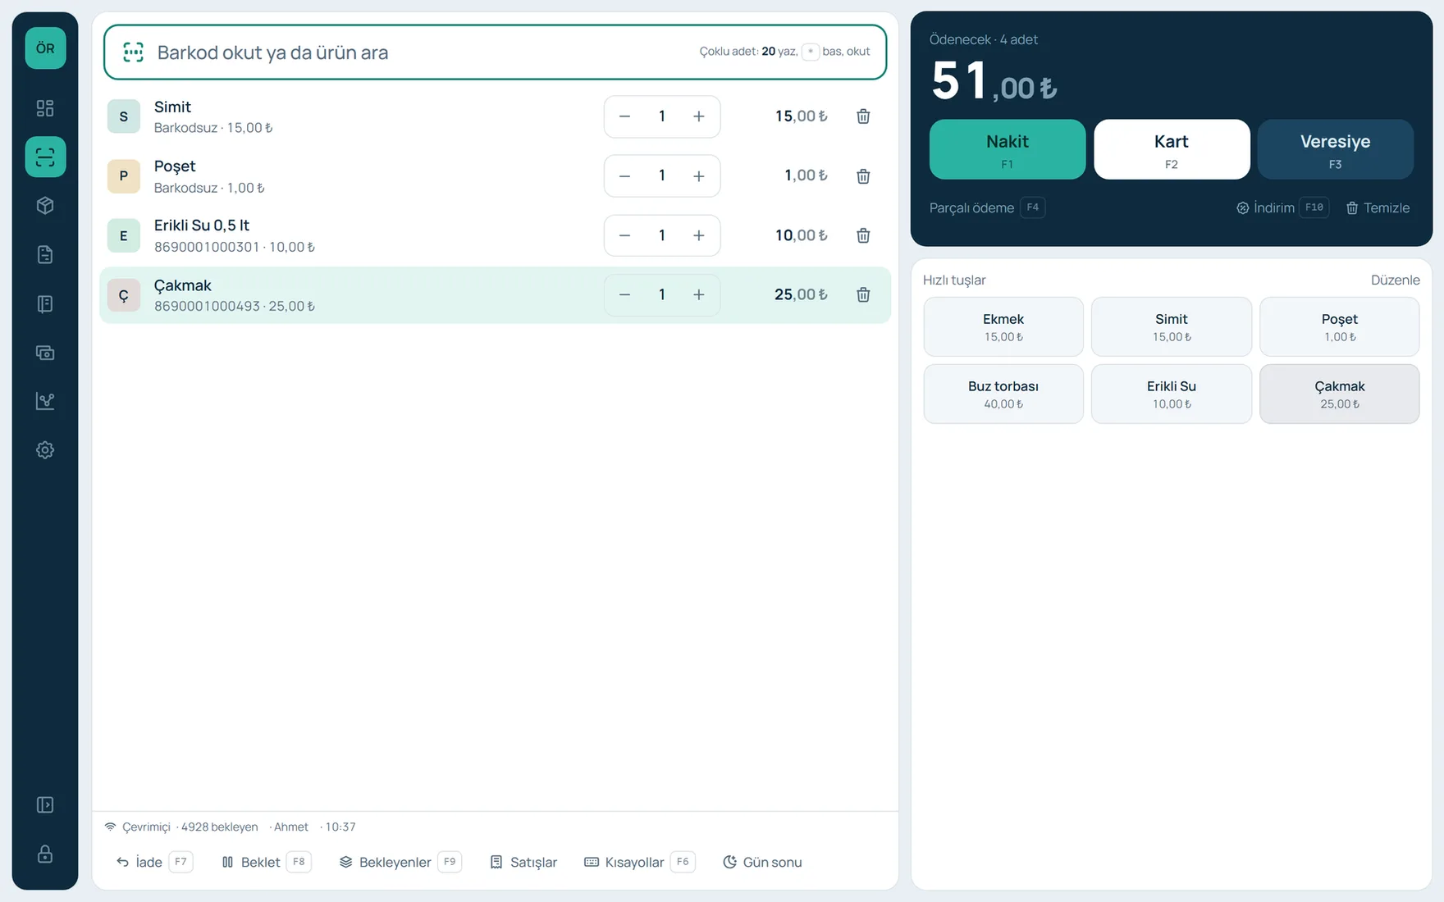This screenshot has height=902, width=1444.
Task: Remove Çakmak row with trash icon
Action: tap(863, 294)
